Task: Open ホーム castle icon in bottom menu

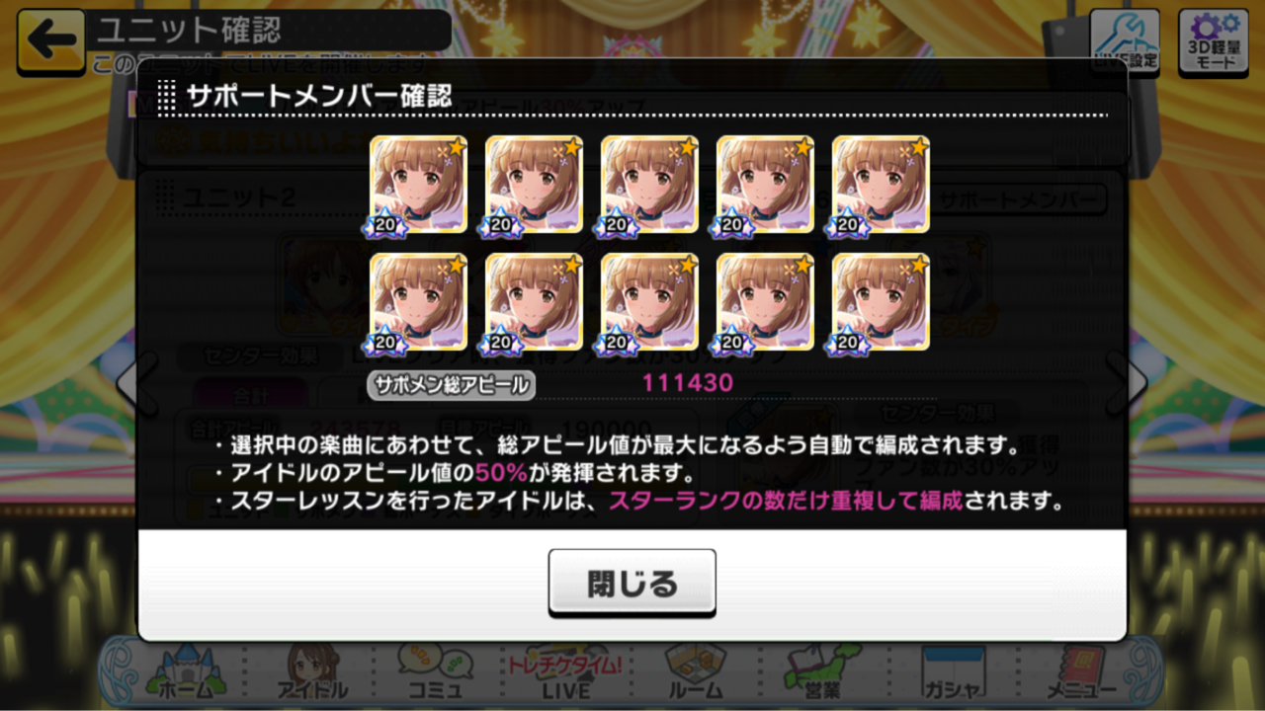Action: (x=186, y=673)
